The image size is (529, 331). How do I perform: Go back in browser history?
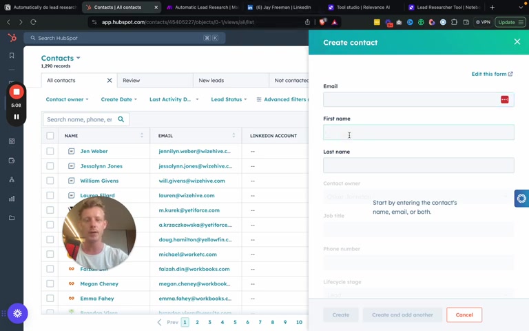pos(9,22)
